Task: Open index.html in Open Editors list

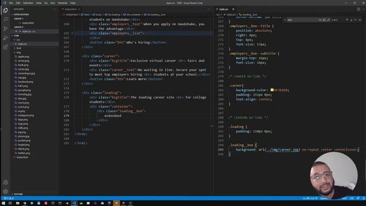Action: pos(28,23)
